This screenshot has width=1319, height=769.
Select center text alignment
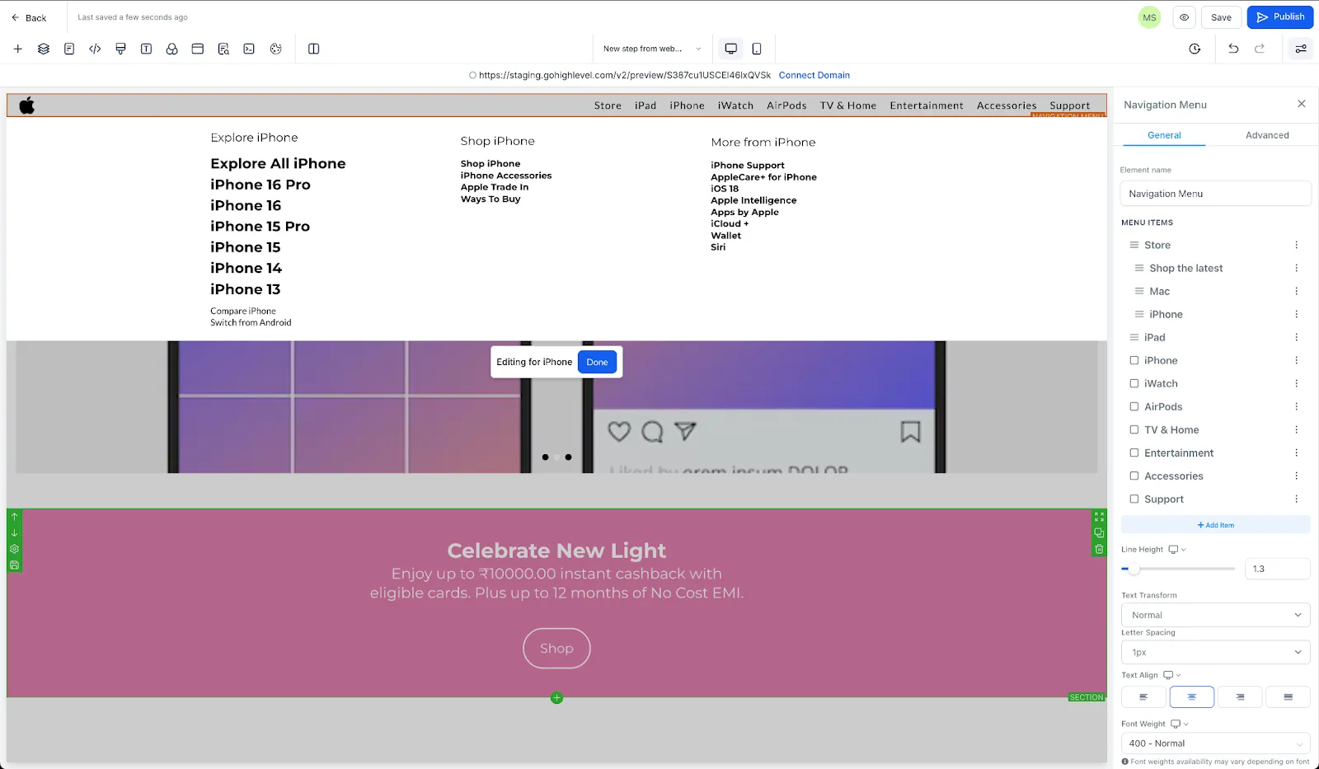(1191, 697)
